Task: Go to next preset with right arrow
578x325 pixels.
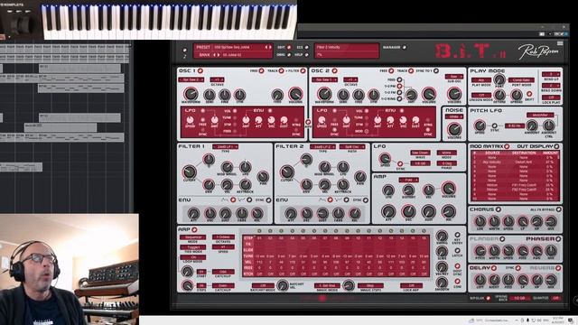Action: pos(270,47)
